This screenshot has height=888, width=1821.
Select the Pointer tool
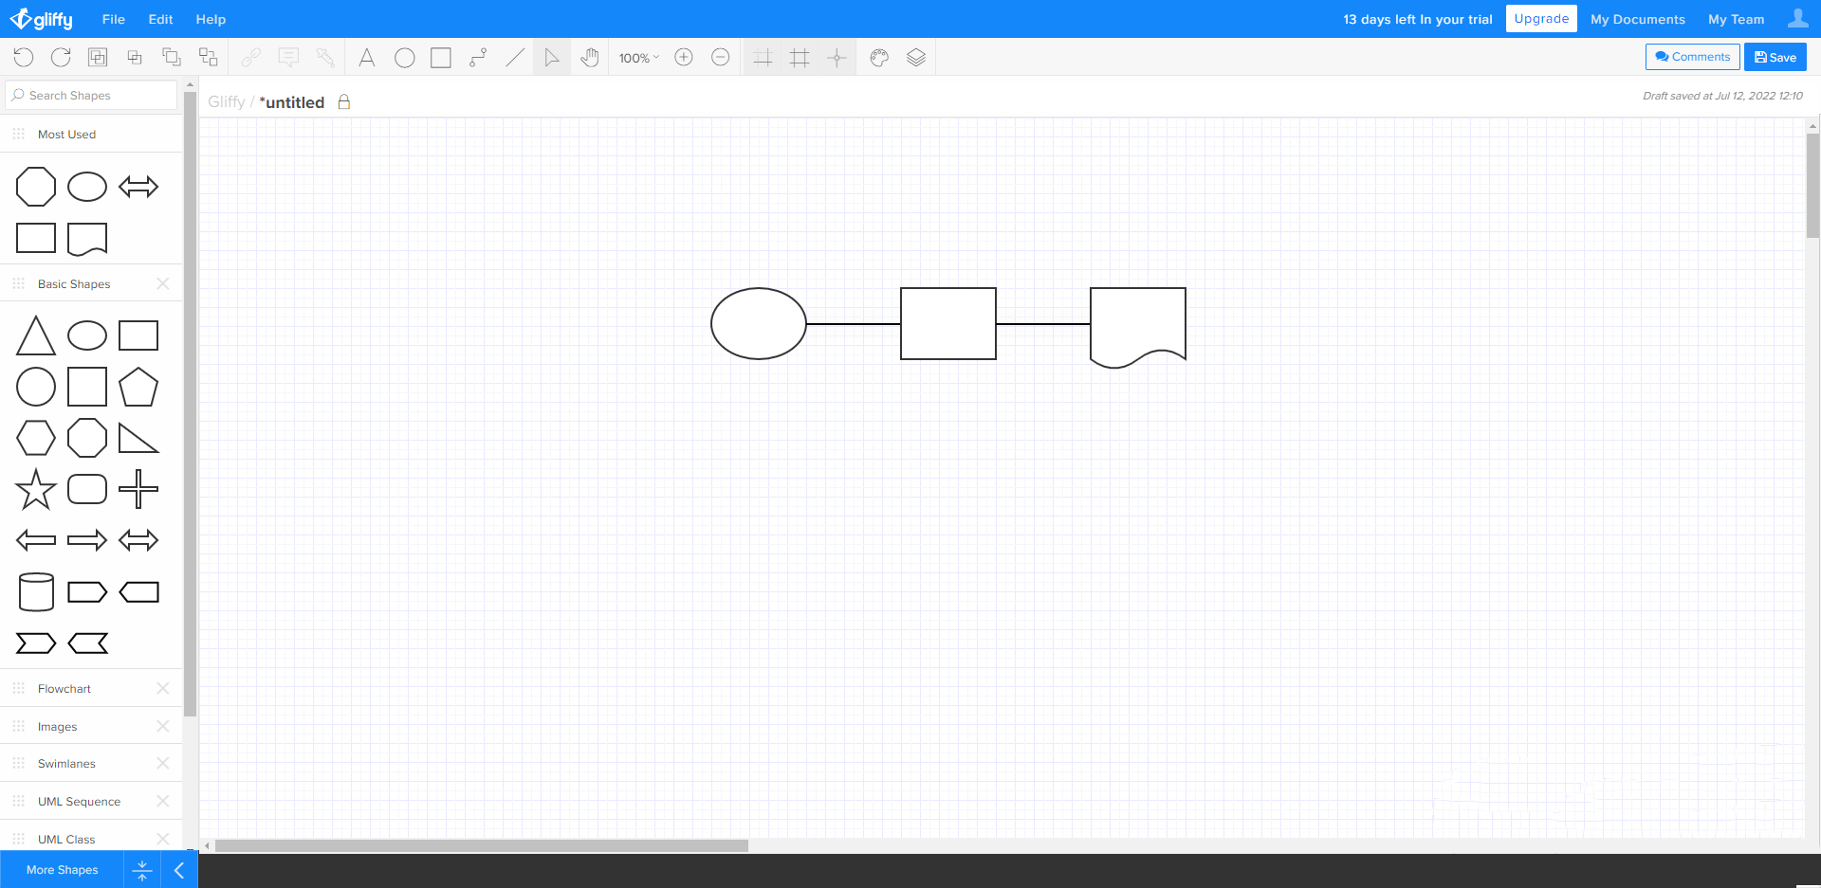552,58
